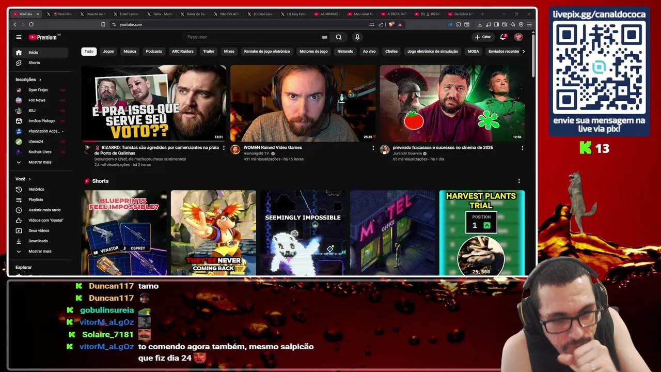This screenshot has width=661, height=372.
Task: Open the Seemingly Impossible short
Action: [303, 233]
